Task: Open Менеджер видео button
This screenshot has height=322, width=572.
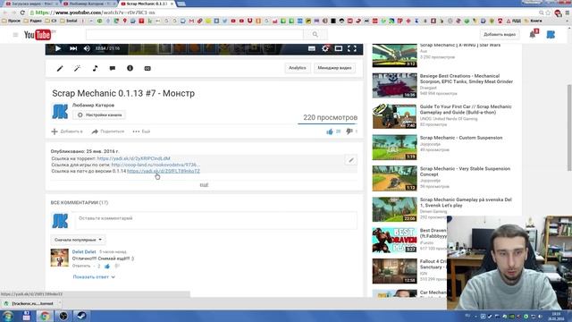Action: 334,68
